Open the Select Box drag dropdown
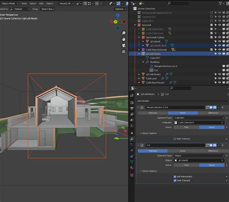Image resolution: width=229 pixels, height=202 pixels. [x=48, y=9]
